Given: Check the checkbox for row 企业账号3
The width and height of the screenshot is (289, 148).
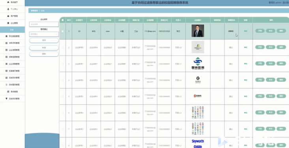Looking at the screenshot, I should pyautogui.click(x=63, y=129).
